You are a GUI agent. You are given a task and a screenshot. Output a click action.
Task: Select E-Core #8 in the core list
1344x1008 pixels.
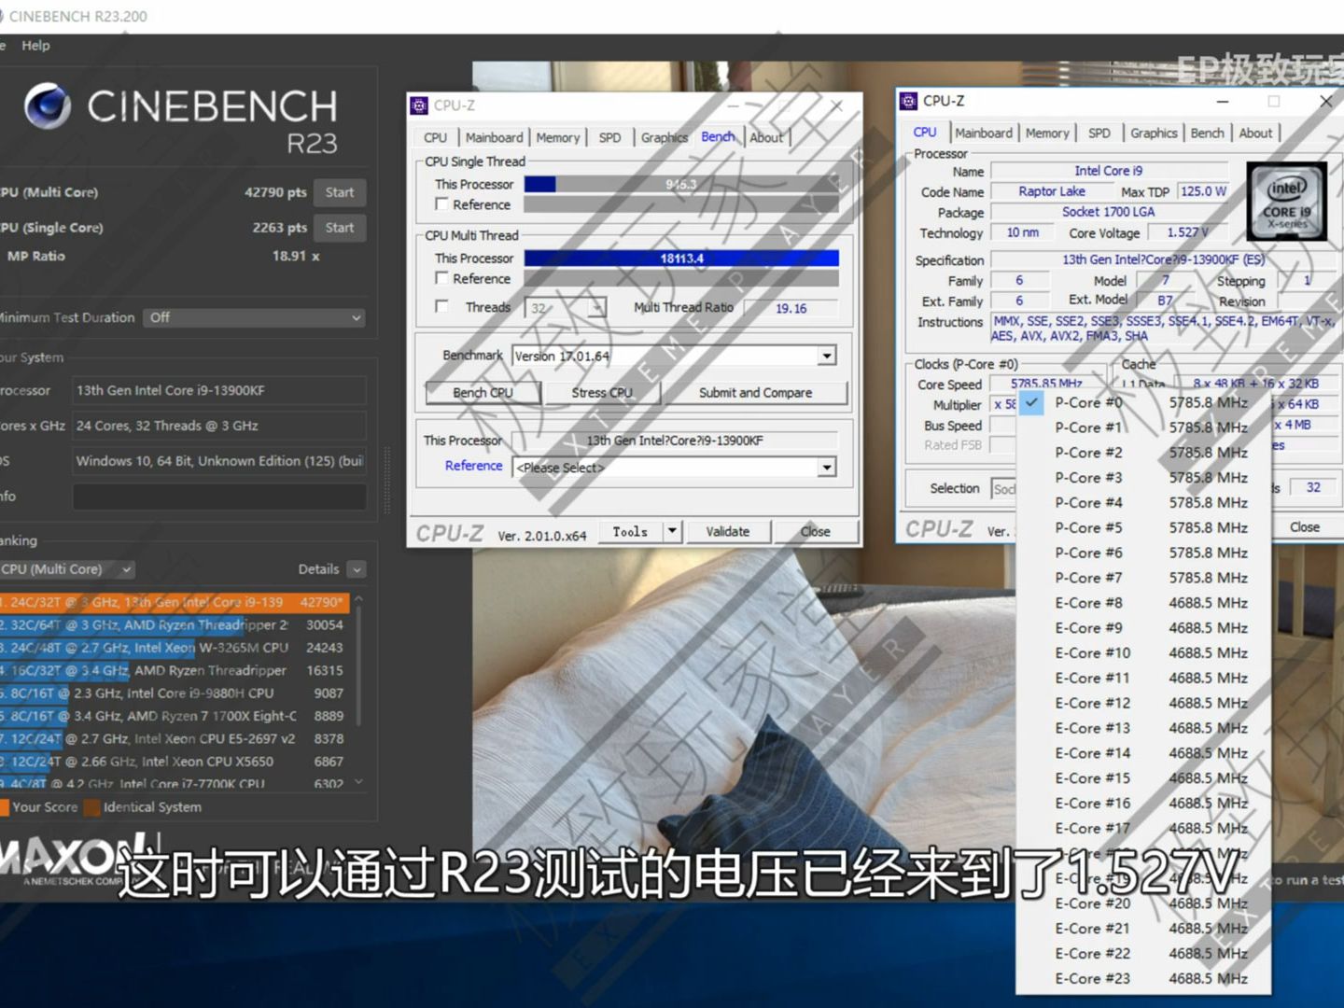(1143, 603)
